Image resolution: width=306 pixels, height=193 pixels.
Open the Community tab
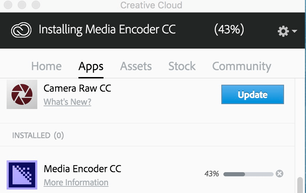point(242,66)
